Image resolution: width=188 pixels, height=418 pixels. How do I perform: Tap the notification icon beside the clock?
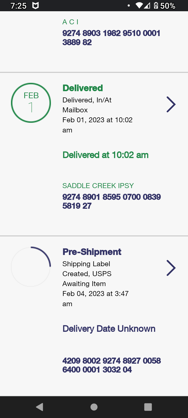pos(36,5)
